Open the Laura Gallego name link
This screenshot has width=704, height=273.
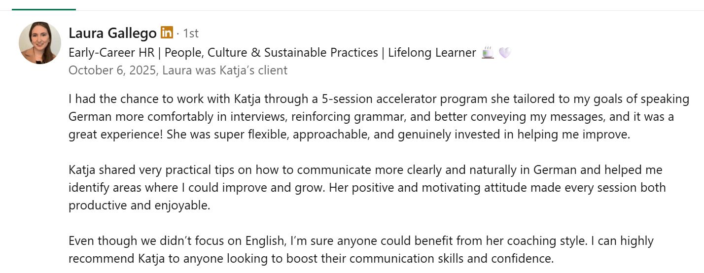point(112,33)
